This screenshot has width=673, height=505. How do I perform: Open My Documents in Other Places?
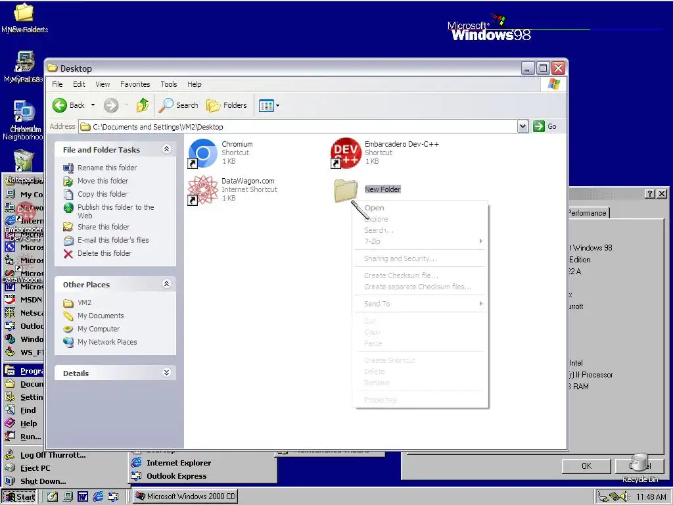[x=101, y=316]
